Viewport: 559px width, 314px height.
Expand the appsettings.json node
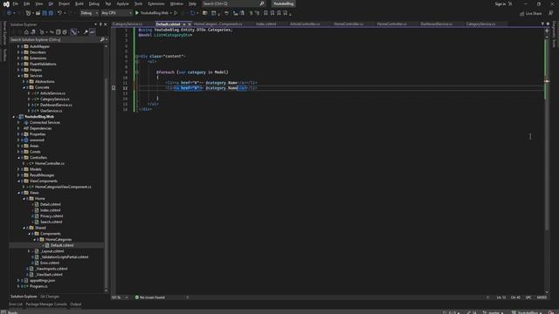click(18, 280)
